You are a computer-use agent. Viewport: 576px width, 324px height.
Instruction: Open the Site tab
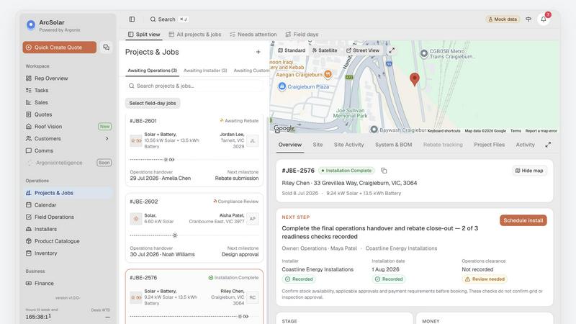(318, 145)
